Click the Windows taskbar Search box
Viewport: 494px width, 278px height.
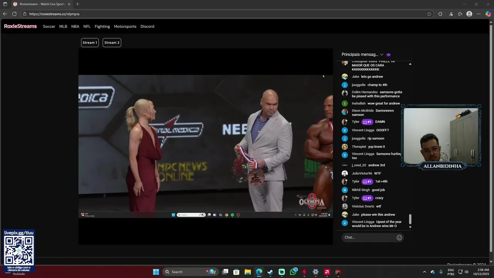[190, 272]
